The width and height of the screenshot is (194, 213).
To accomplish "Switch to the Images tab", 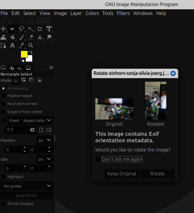I will click(x=28, y=68).
